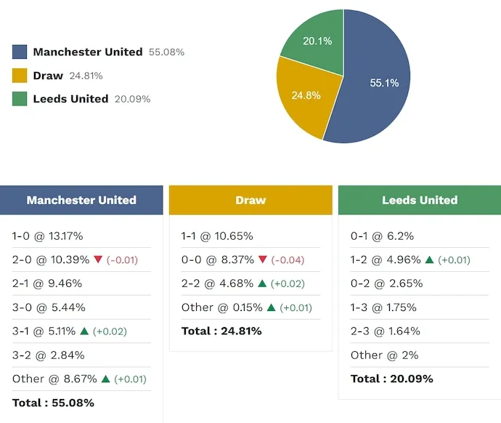Select the yellow Draw column header
501x423 pixels.
click(250, 200)
